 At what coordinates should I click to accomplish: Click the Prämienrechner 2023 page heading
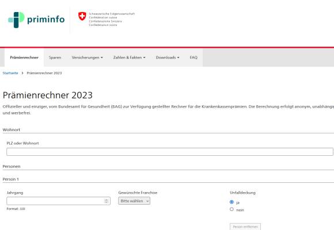pos(48,95)
